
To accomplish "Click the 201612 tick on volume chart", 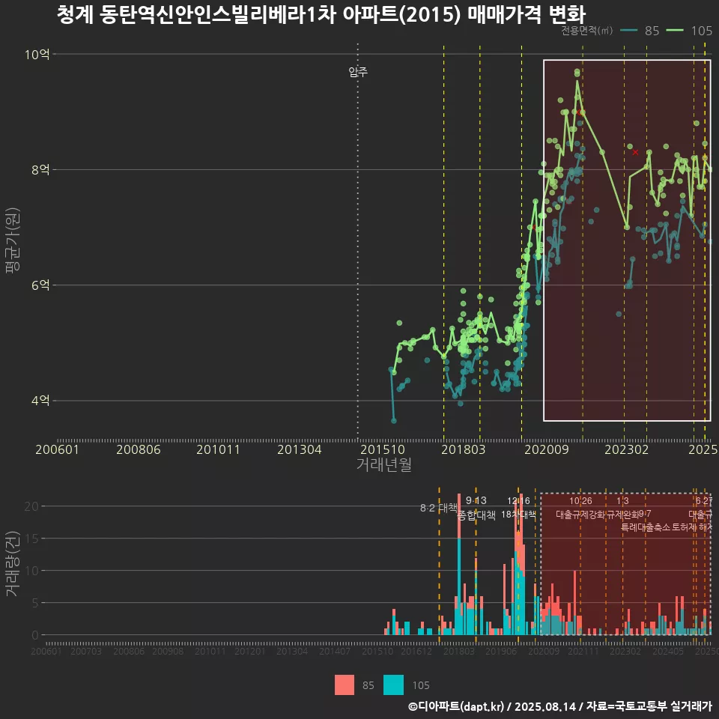I will point(416,651).
